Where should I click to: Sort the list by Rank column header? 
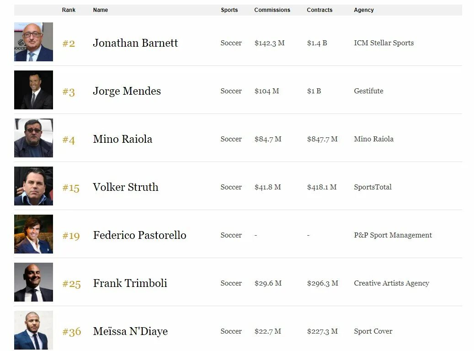click(x=69, y=10)
